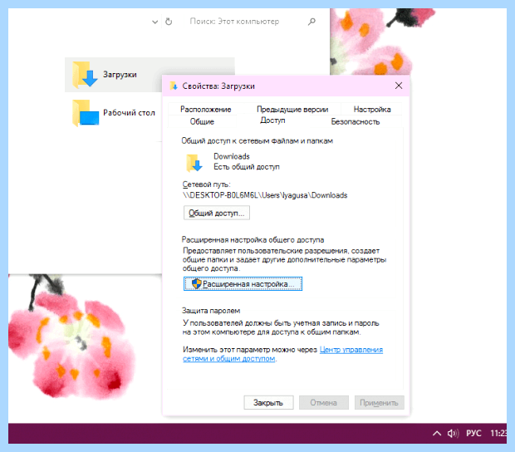Click the search magnifier icon in Explorer

311,22
